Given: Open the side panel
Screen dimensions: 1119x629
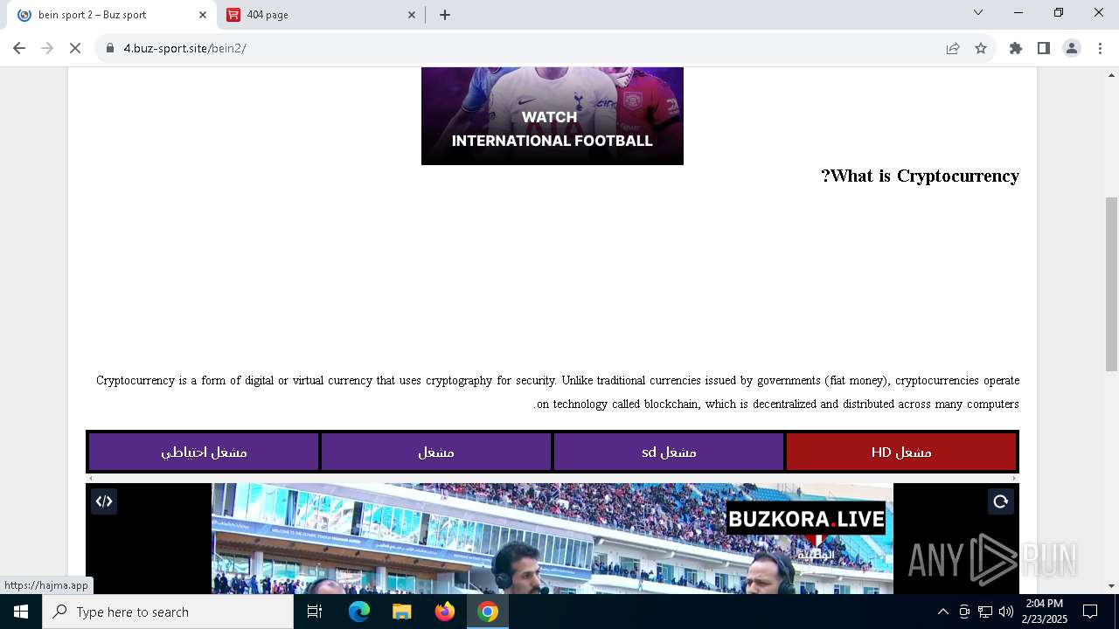Looking at the screenshot, I should click(x=1044, y=48).
